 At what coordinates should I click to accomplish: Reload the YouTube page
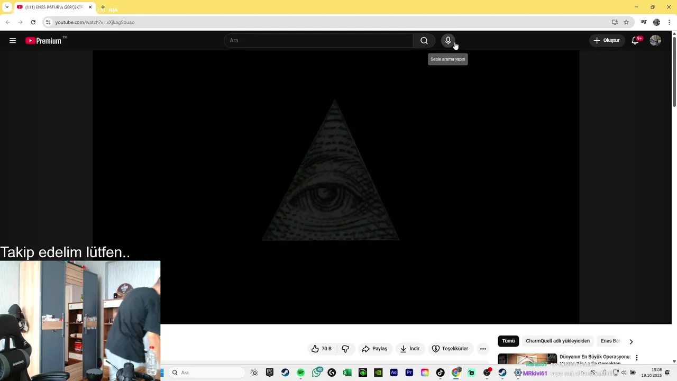click(x=33, y=22)
